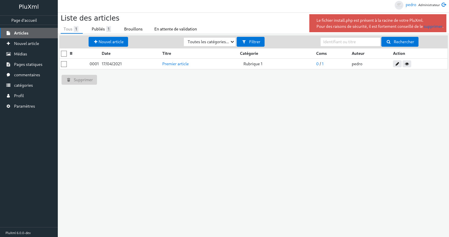The image size is (449, 237).
Task: Open Pages statiques in the sidebar
Action: point(28,64)
